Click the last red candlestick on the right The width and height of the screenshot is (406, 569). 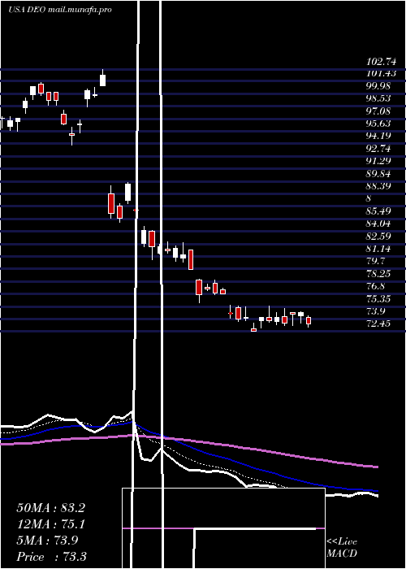point(309,321)
